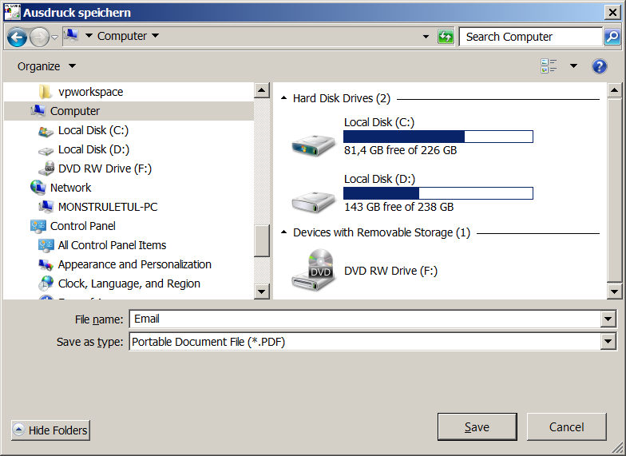Image resolution: width=626 pixels, height=456 pixels.
Task: Collapse Devices with Removable Storage group
Action: pyautogui.click(x=283, y=233)
